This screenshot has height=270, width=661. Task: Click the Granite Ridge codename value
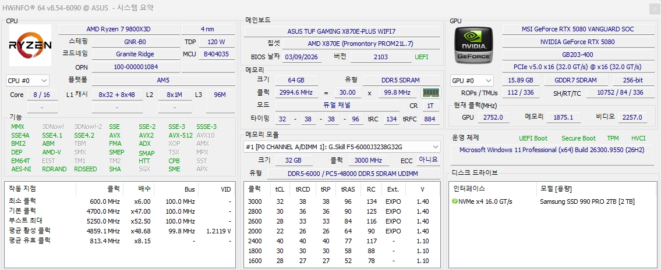pyautogui.click(x=135, y=54)
